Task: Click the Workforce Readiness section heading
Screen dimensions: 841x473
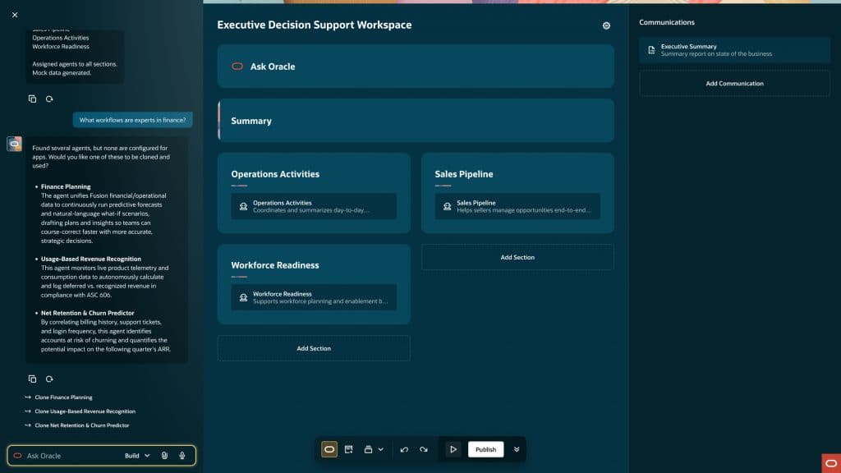Action: [x=275, y=265]
